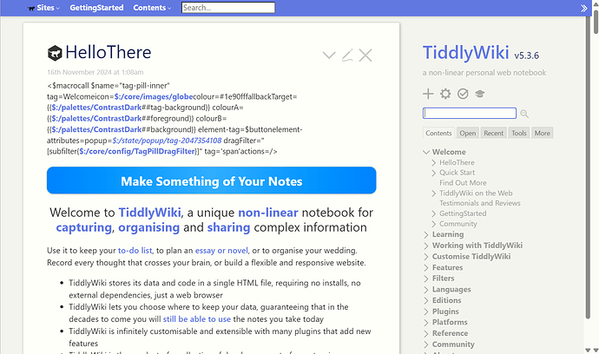Open the Sites dropdown menu
The width and height of the screenshot is (599, 354).
tap(43, 8)
